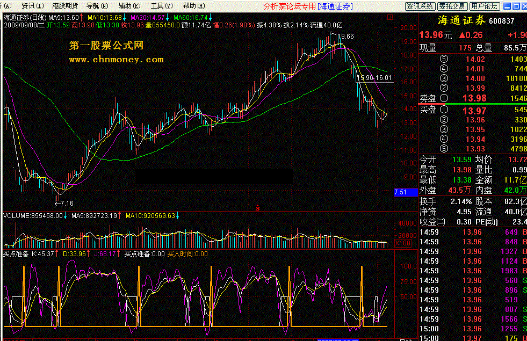Click the 19.66 high price annotation

click(x=345, y=37)
